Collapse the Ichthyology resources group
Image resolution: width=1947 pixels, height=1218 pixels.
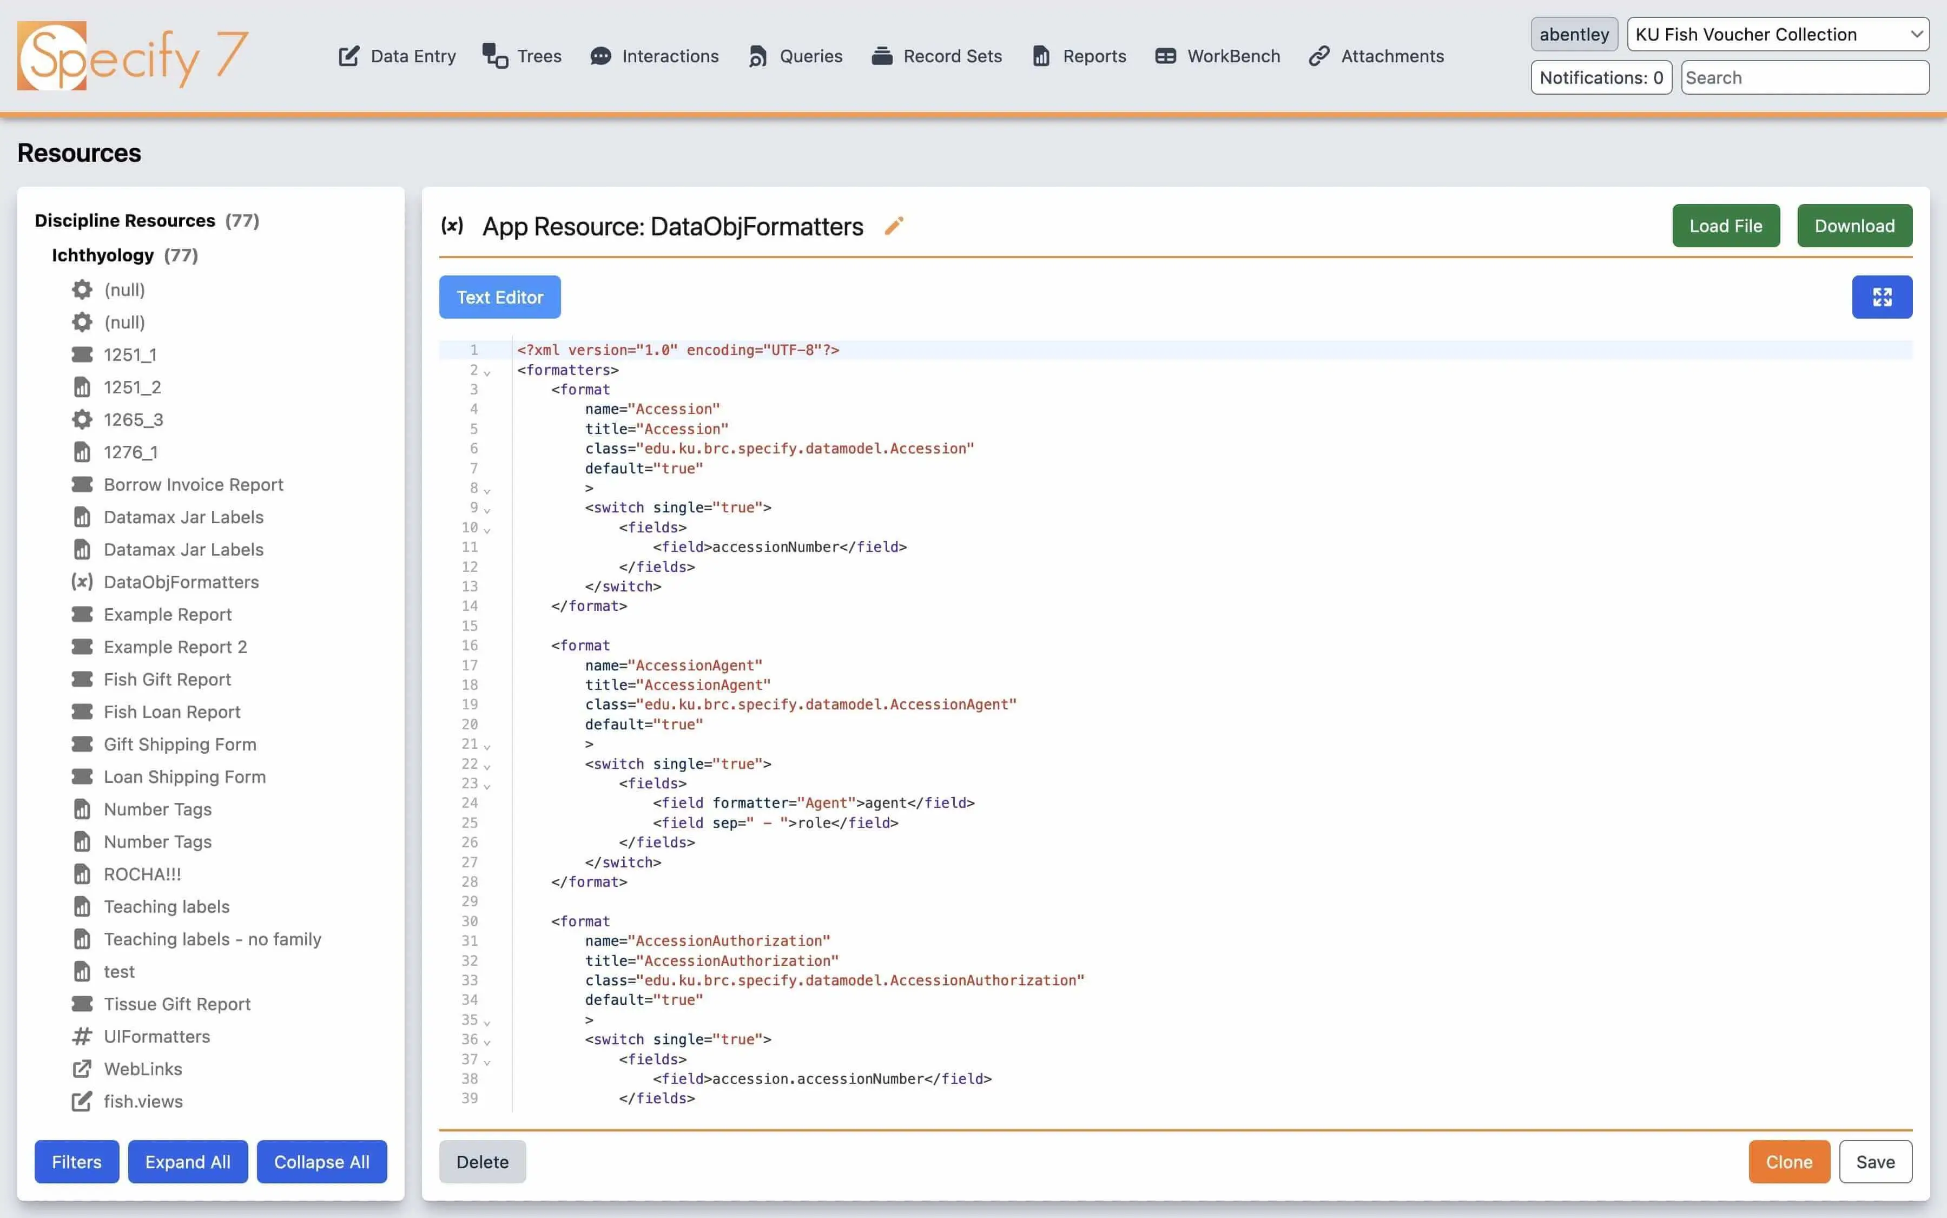pos(102,255)
